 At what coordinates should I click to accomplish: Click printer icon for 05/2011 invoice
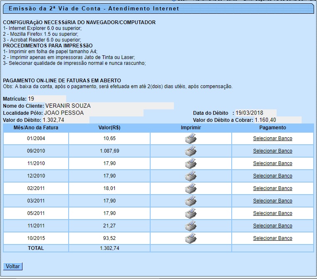tap(191, 213)
